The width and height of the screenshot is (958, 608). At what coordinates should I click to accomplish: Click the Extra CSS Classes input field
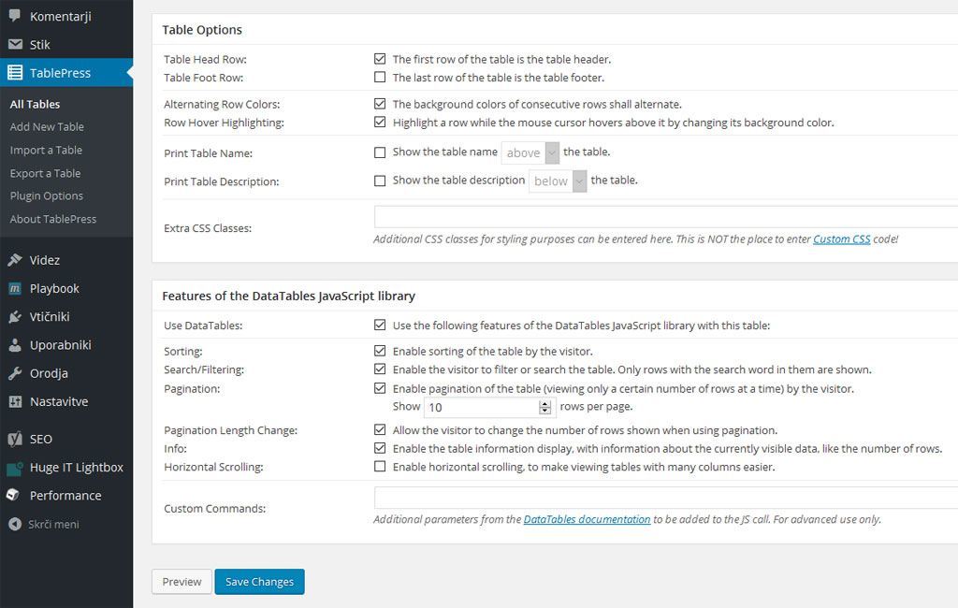tap(665, 217)
